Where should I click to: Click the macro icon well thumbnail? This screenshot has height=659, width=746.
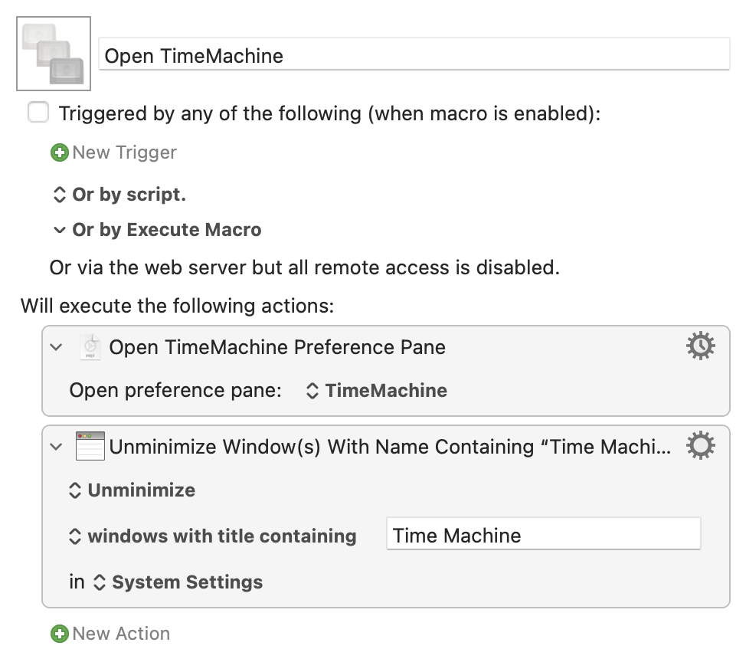[x=54, y=54]
